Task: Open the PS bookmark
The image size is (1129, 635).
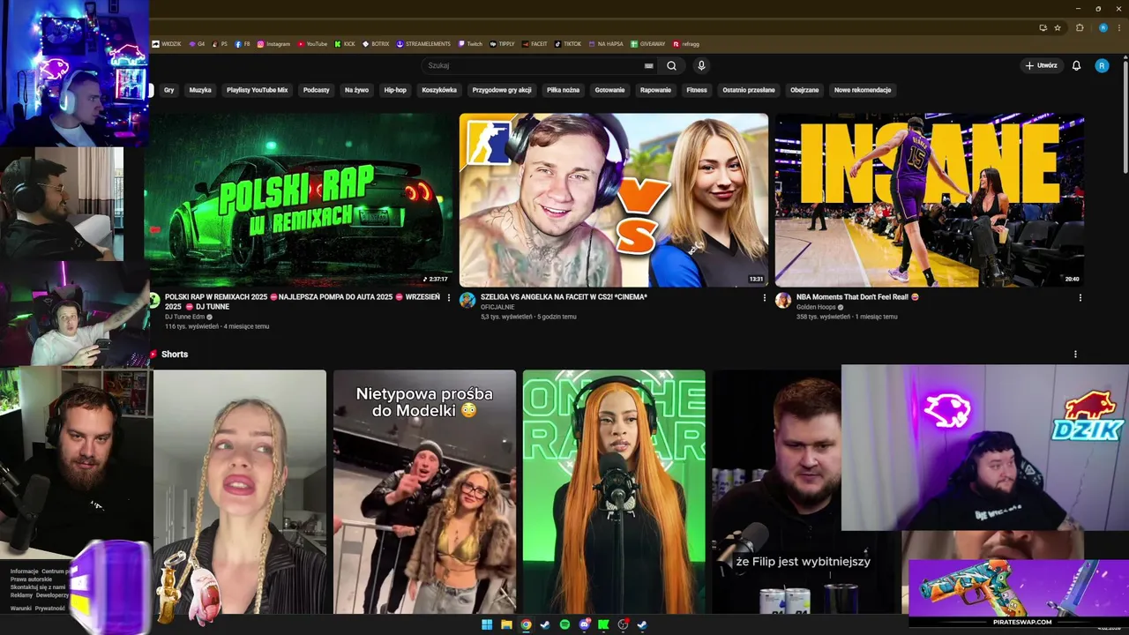Action: [220, 43]
